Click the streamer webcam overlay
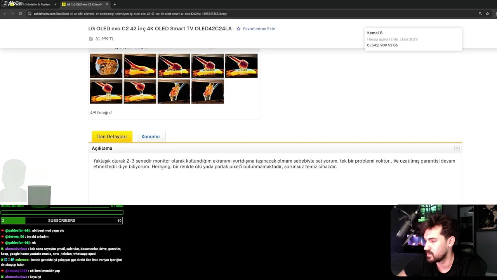The image size is (497, 280). pyautogui.click(x=444, y=240)
